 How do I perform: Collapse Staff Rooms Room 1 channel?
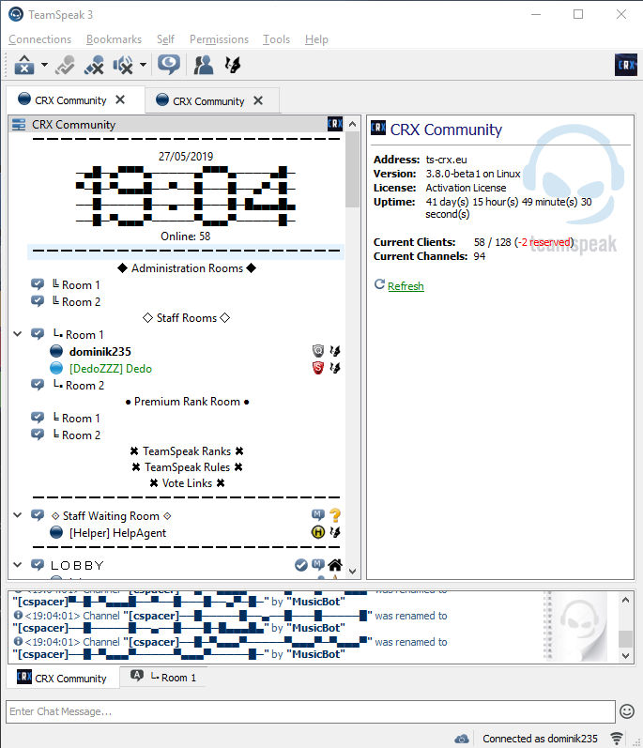pos(18,334)
